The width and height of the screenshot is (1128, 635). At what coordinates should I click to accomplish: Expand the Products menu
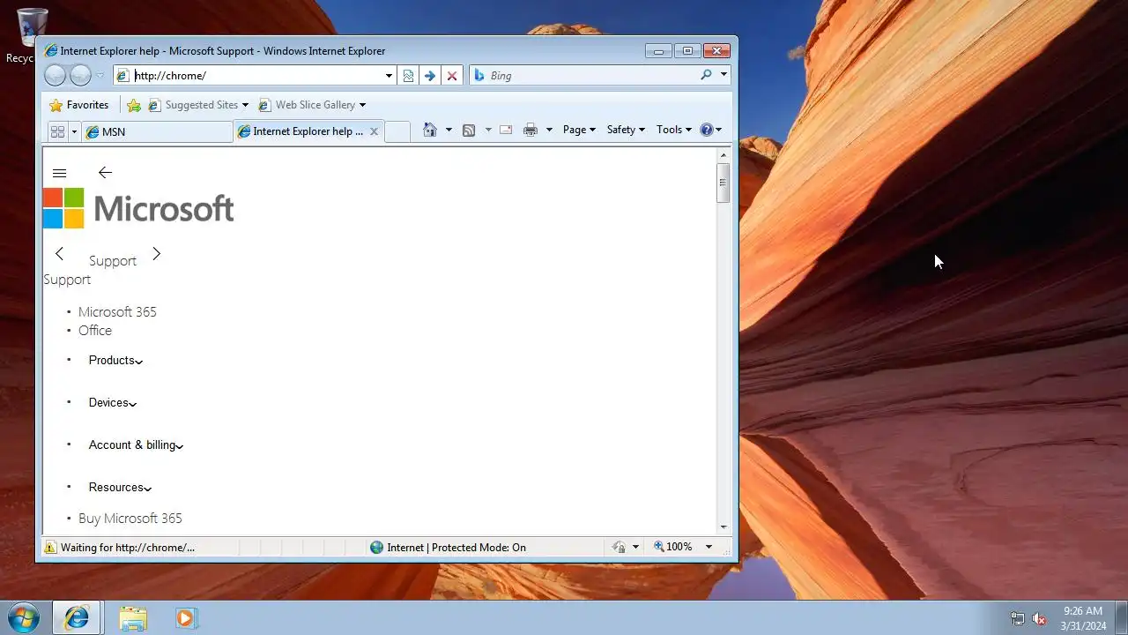(115, 361)
